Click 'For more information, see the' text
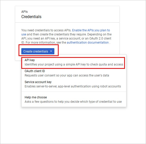 (x=46, y=43)
